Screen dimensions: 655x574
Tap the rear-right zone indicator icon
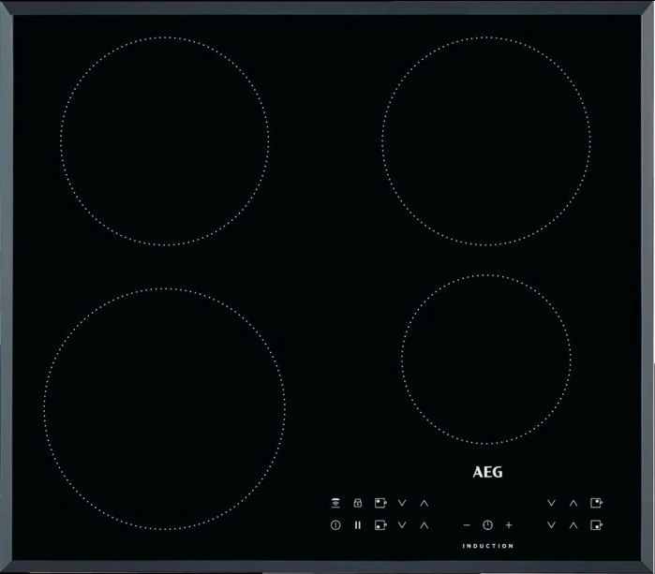[596, 503]
